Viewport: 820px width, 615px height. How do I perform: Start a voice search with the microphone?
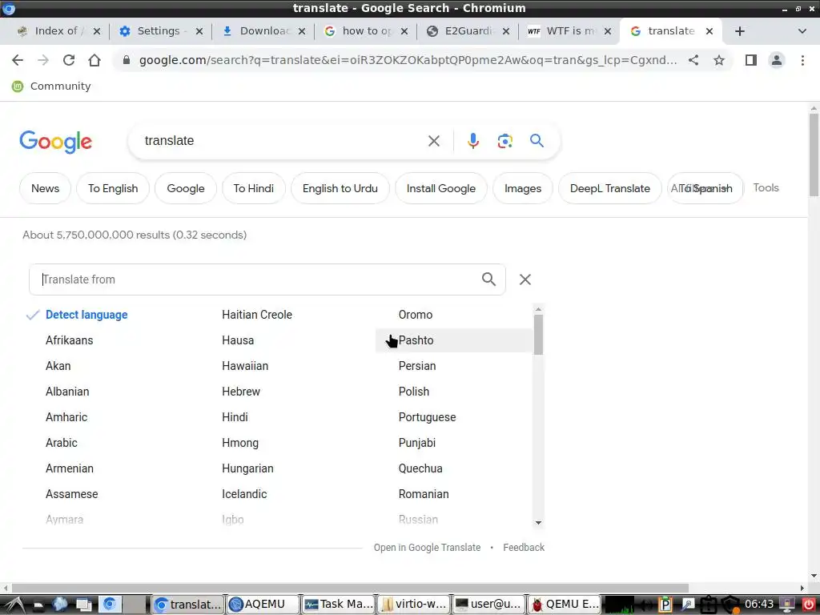(x=472, y=141)
